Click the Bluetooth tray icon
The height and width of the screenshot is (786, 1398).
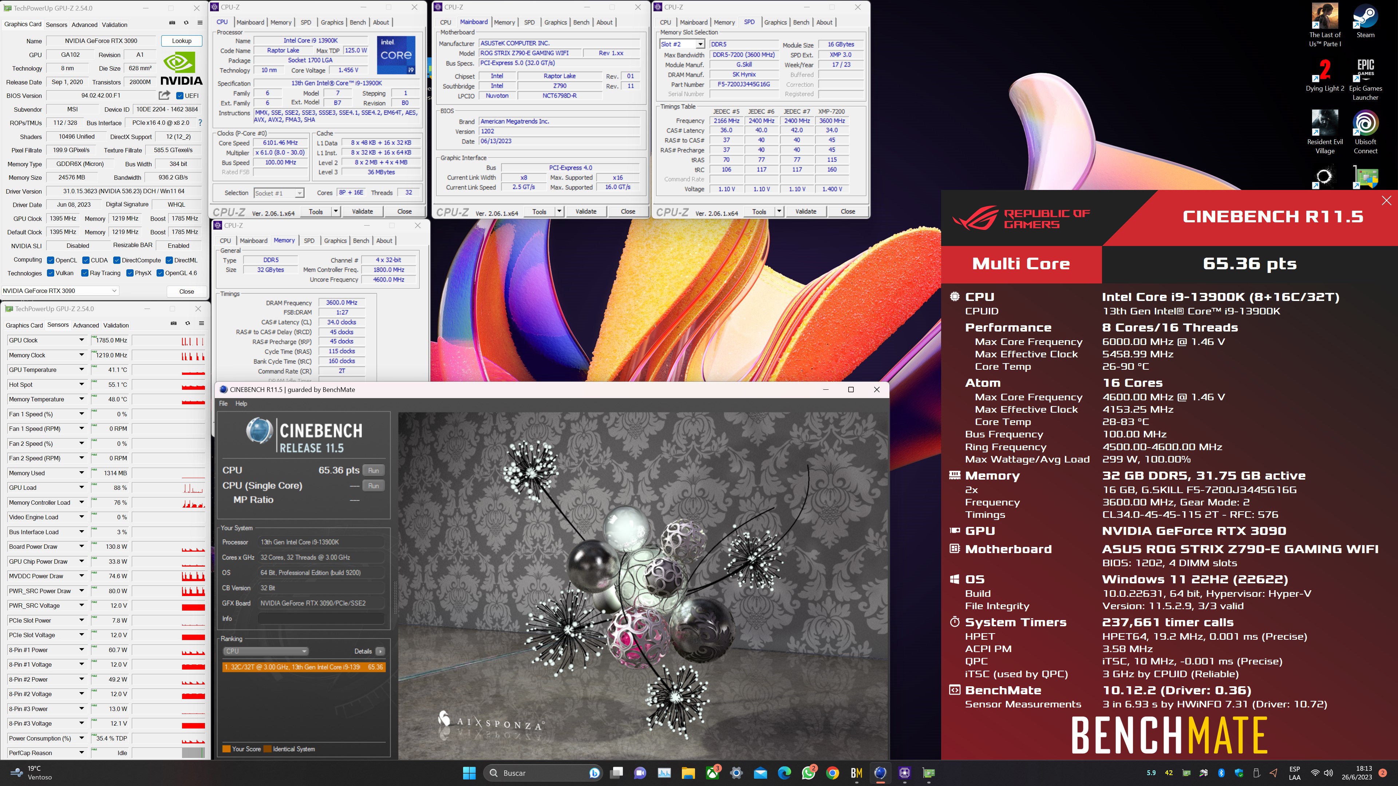point(1221,773)
